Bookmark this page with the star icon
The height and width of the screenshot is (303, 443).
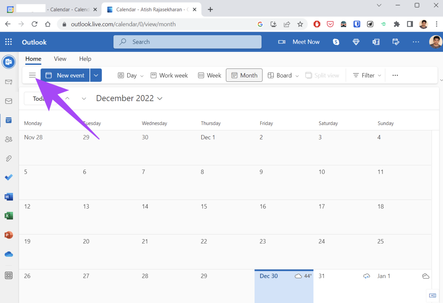click(x=300, y=24)
